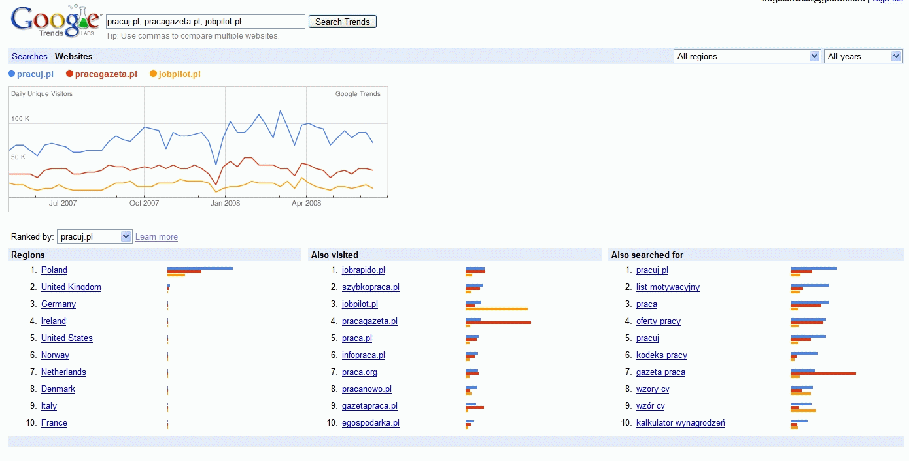909x461 pixels.
Task: Open jobrapido.pl in Also visited
Action: pyautogui.click(x=364, y=270)
